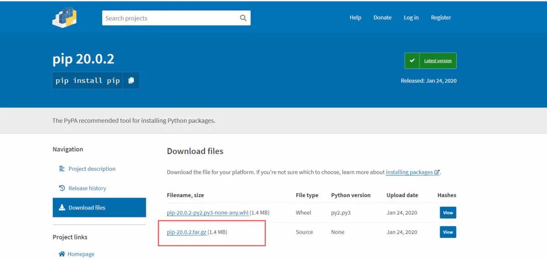Click the Wheel file type cell

coord(304,213)
